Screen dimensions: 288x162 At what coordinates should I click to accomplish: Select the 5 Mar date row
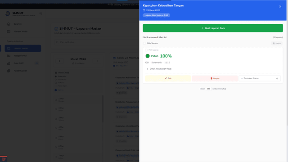[78, 138]
